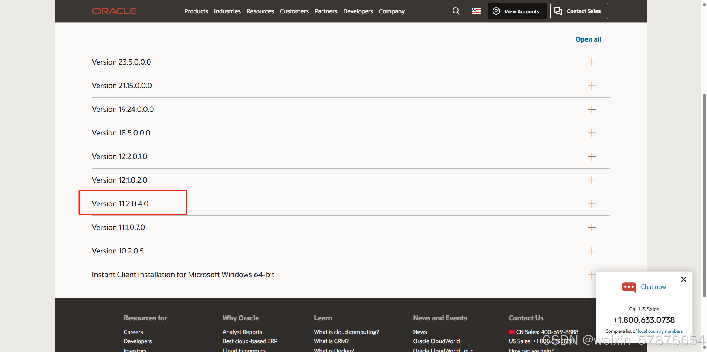Click the Oracle logo
Image resolution: width=707 pixels, height=352 pixels.
[x=114, y=11]
